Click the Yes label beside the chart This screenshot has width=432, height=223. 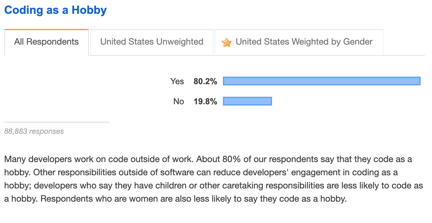click(177, 81)
